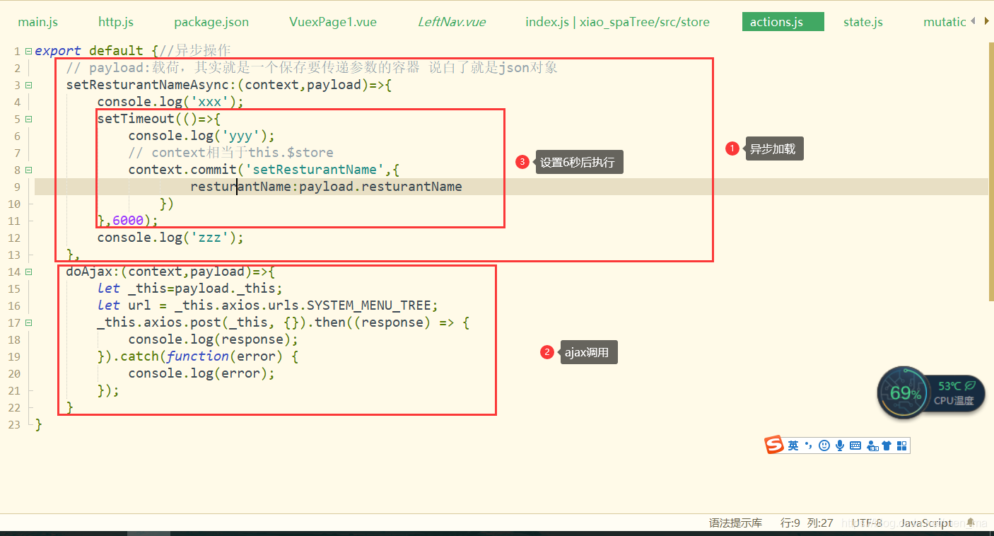The height and width of the screenshot is (536, 994).
Task: Change JavaScript language mode
Action: click(925, 523)
